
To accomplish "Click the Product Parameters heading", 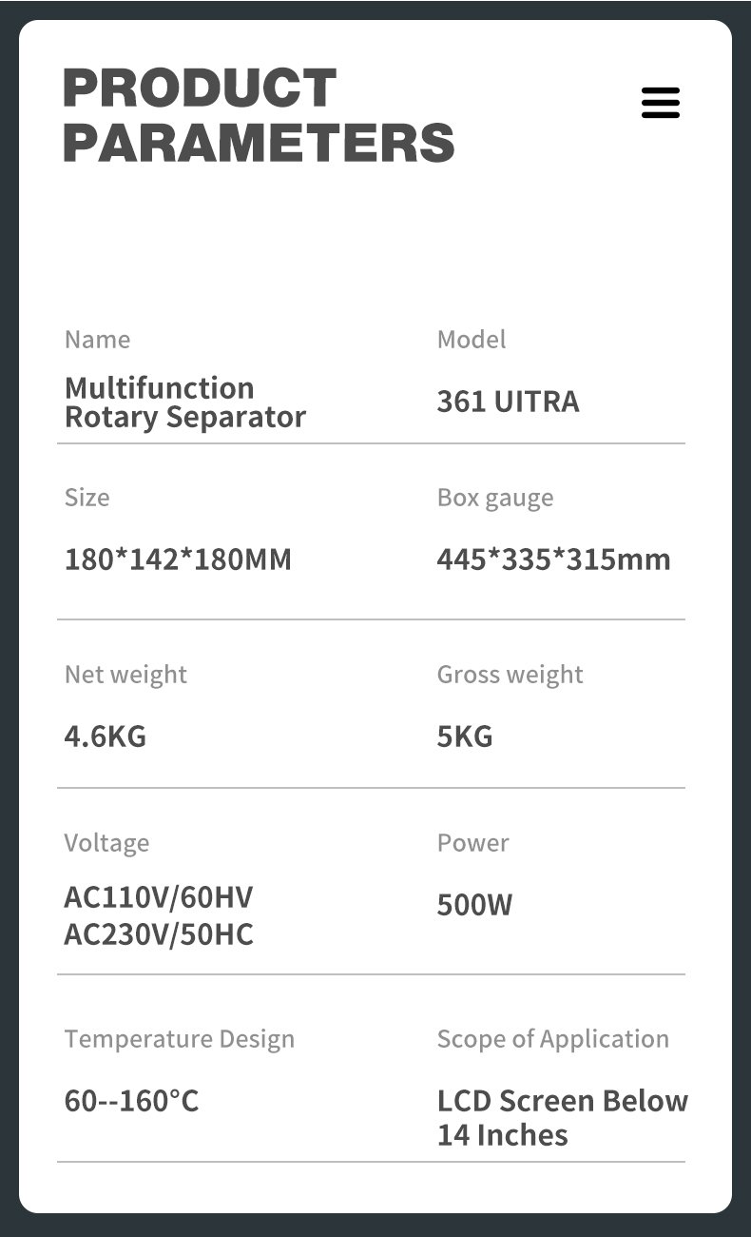I will (x=258, y=115).
